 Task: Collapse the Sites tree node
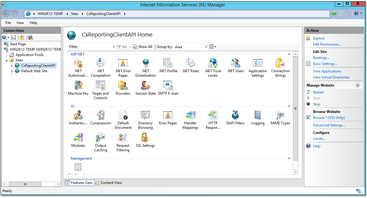point(7,60)
